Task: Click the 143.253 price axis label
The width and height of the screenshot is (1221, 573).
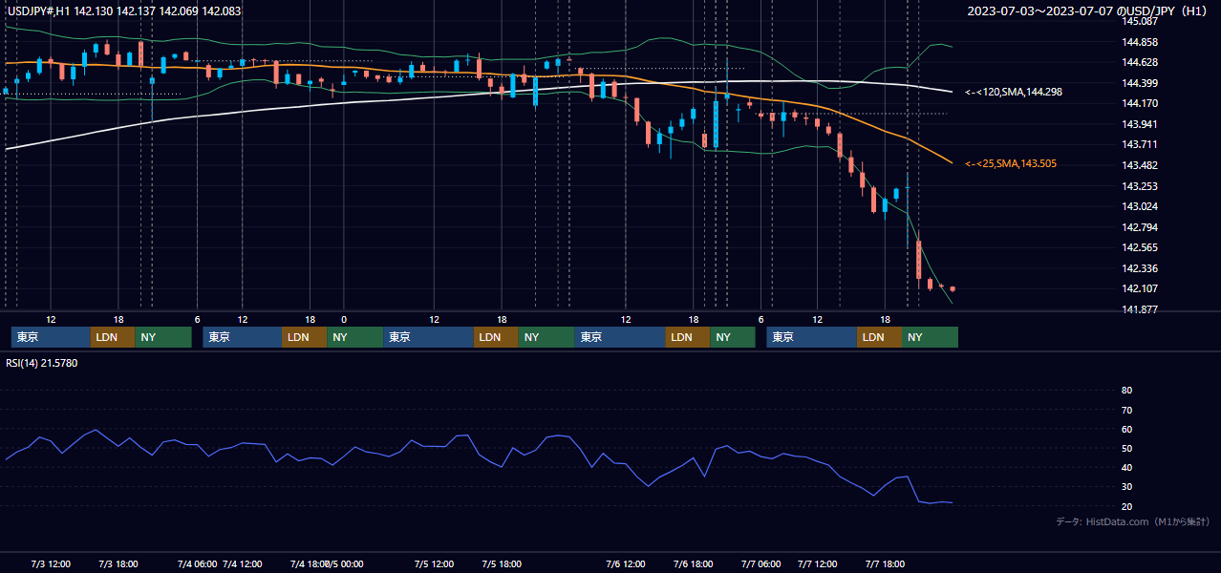Action: coord(1139,186)
